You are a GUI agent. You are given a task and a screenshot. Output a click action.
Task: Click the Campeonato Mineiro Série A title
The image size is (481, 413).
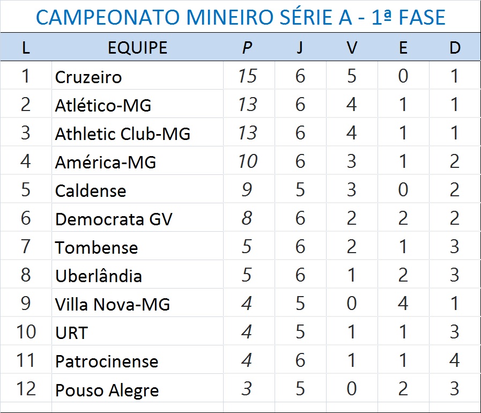click(x=240, y=18)
